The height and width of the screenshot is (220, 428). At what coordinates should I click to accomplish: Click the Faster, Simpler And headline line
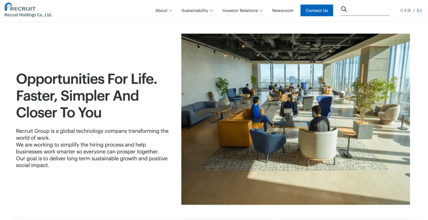coord(77,96)
